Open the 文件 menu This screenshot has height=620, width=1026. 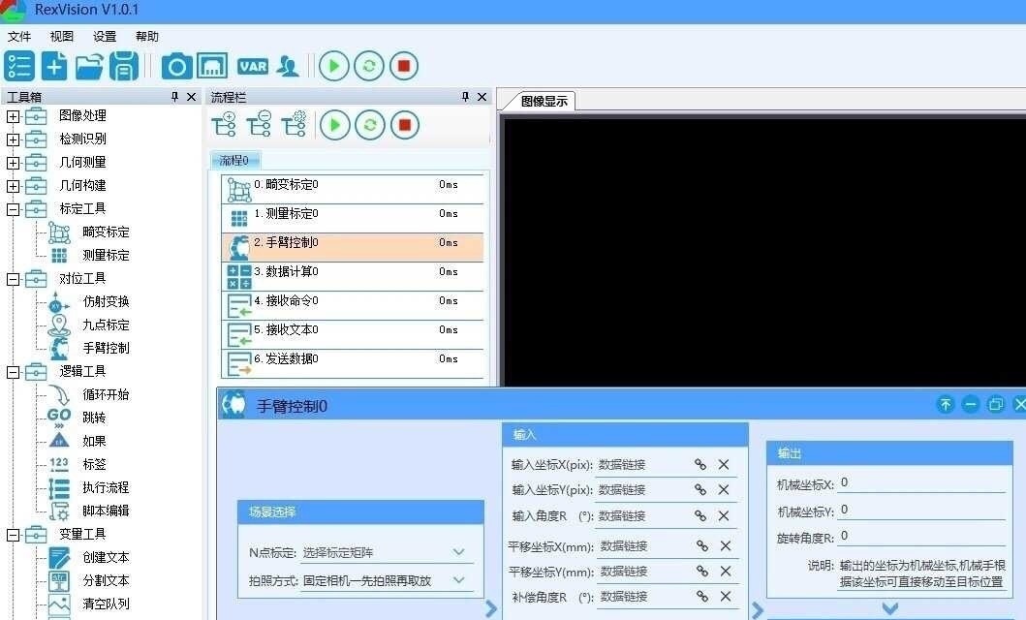click(19, 37)
